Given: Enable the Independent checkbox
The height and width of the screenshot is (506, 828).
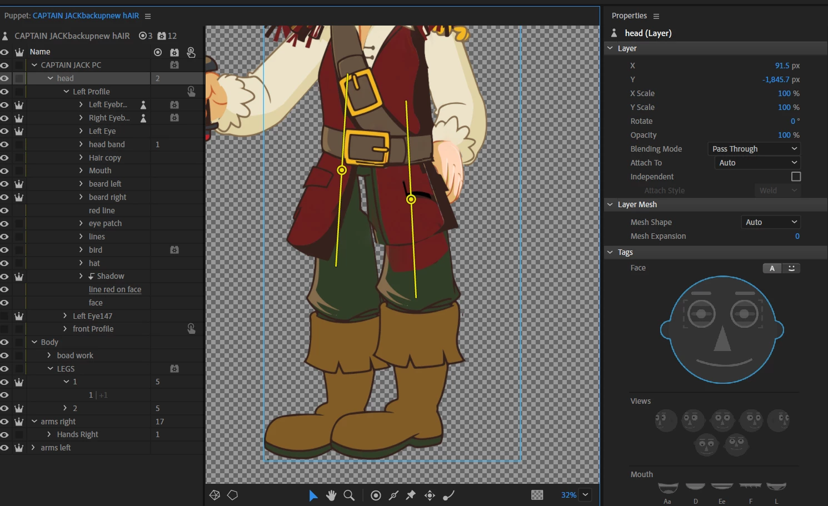Looking at the screenshot, I should point(796,177).
